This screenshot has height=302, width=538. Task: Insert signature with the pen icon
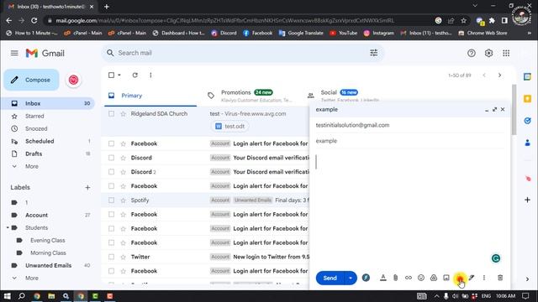pyautogui.click(x=472, y=278)
